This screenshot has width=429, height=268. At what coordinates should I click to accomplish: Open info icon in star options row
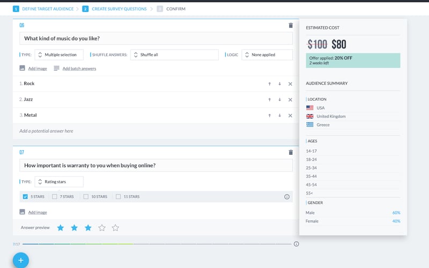(287, 197)
